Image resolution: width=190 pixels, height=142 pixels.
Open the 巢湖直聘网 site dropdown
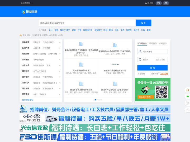27,3
